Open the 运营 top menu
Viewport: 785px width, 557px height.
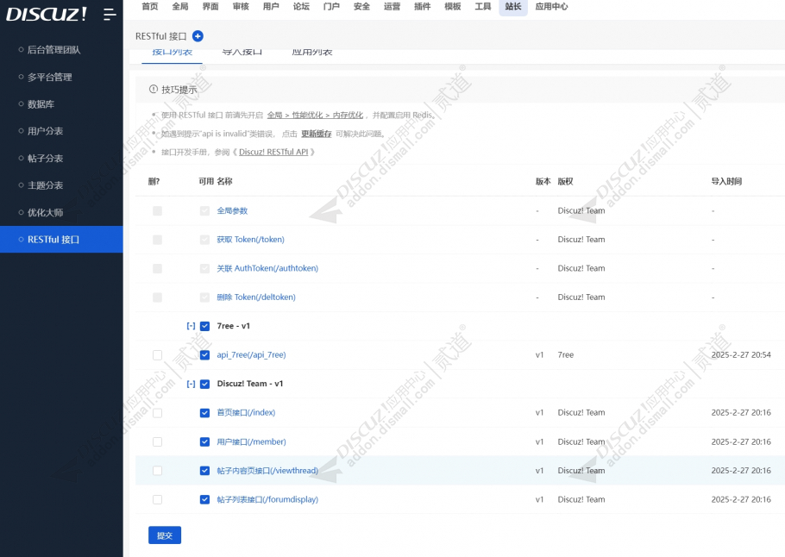click(x=392, y=7)
